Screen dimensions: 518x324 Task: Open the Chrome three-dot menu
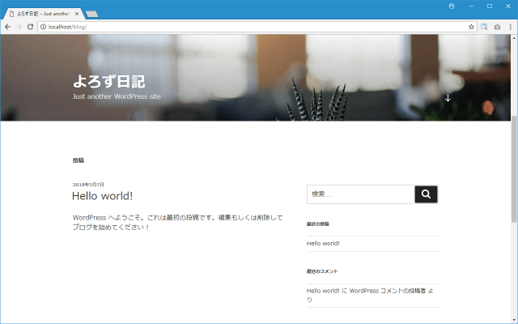tap(511, 27)
